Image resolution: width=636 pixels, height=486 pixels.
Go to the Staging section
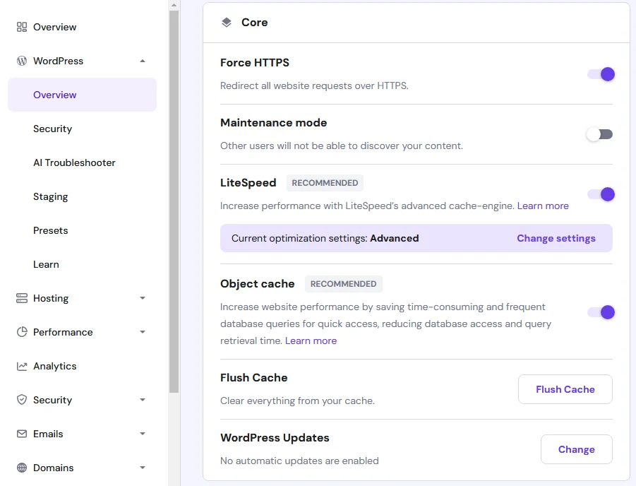click(x=50, y=196)
